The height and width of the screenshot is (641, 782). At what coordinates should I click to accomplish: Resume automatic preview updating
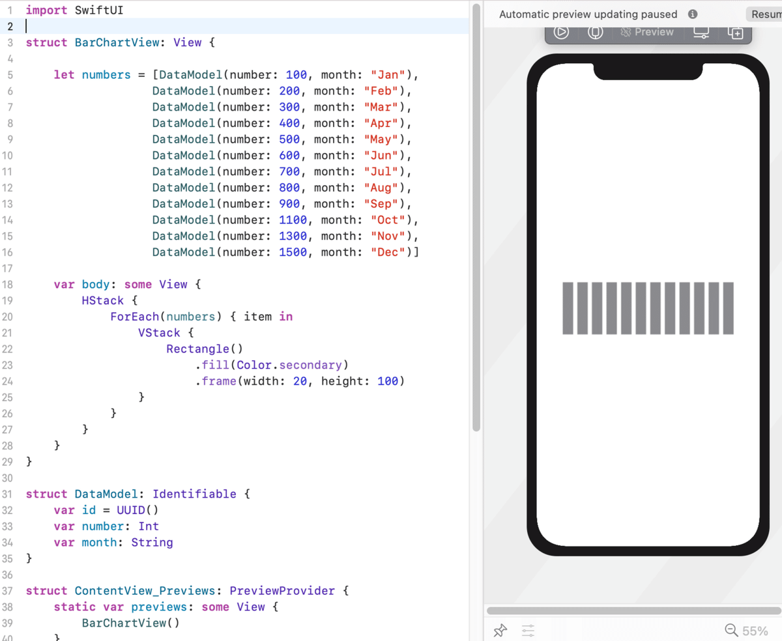(x=765, y=14)
